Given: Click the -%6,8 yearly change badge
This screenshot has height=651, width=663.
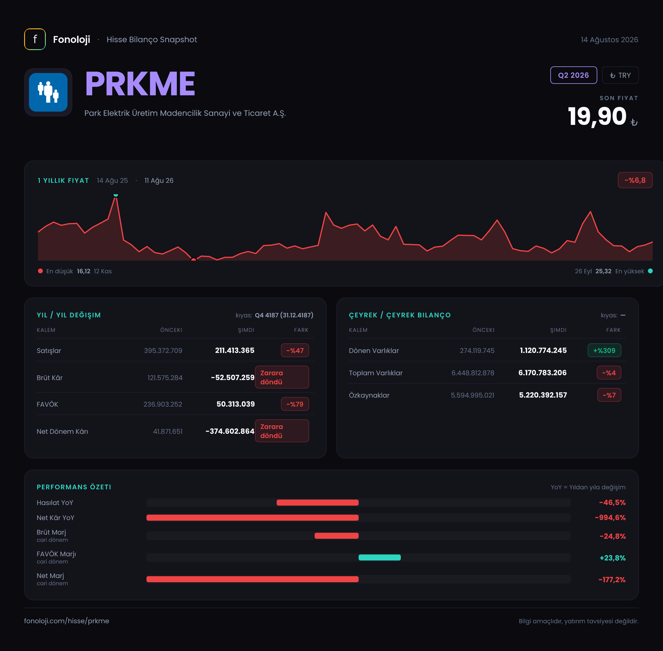Looking at the screenshot, I should [x=635, y=180].
